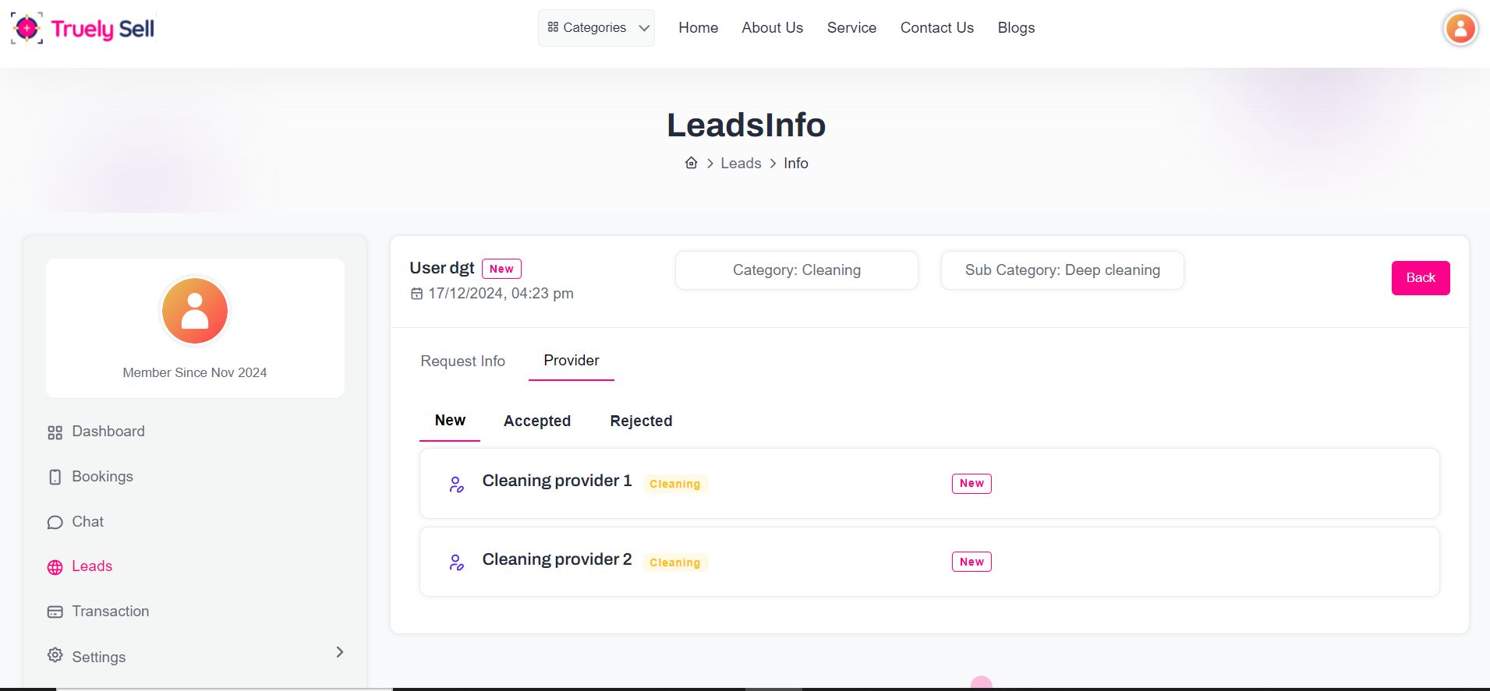1490x691 pixels.
Task: Click the Chat bubble icon in the sidebar
Action: tap(55, 522)
